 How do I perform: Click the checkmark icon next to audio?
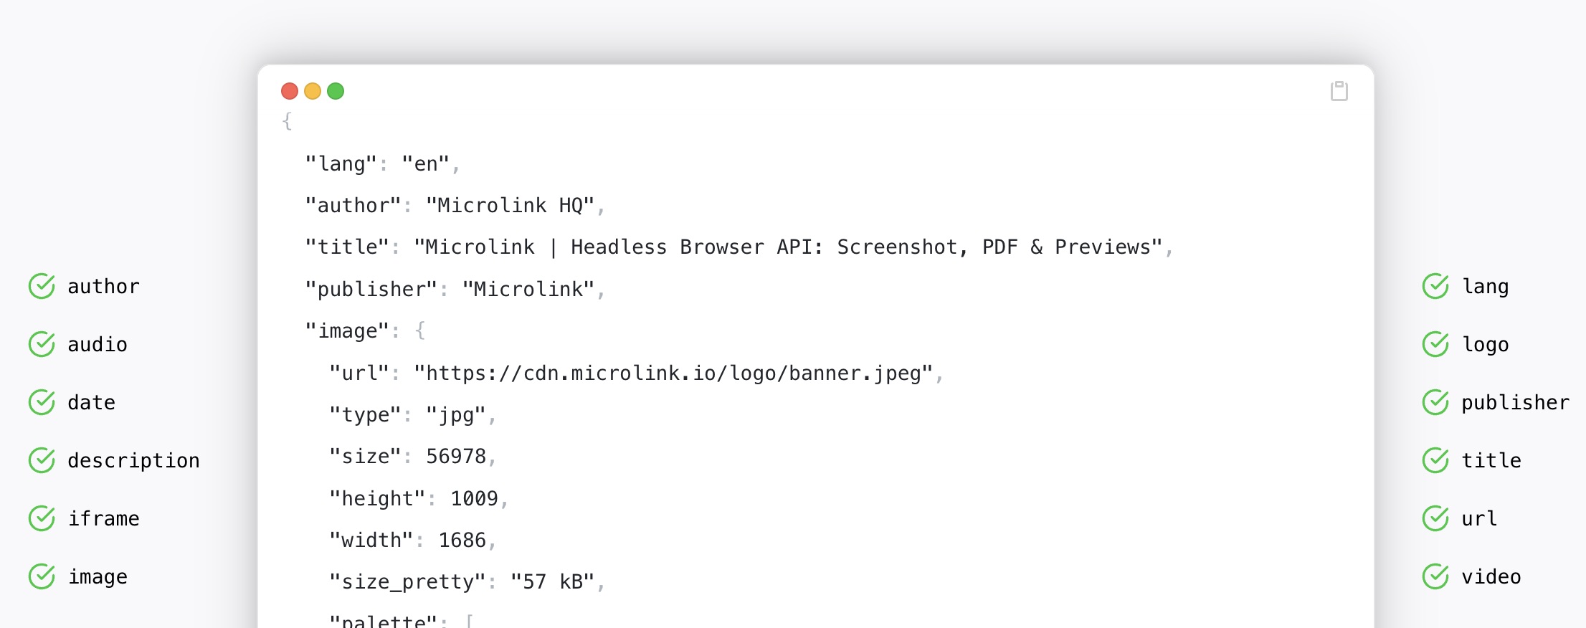point(42,344)
